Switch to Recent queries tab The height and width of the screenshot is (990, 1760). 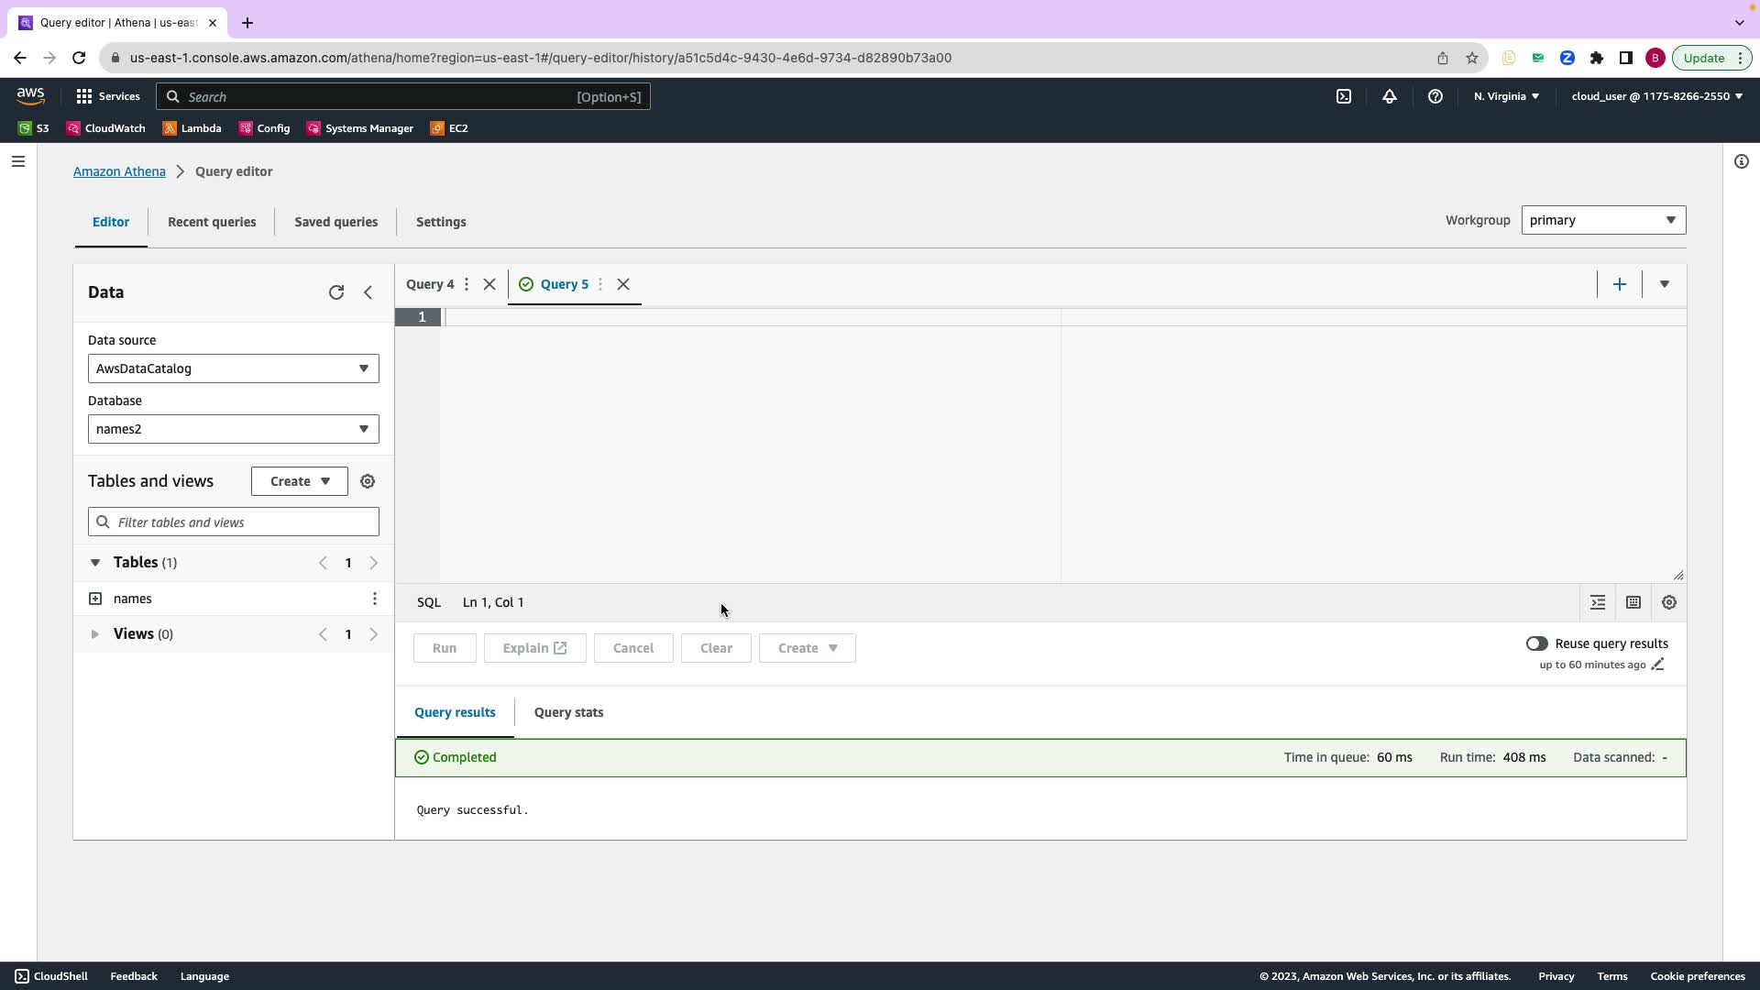(212, 222)
